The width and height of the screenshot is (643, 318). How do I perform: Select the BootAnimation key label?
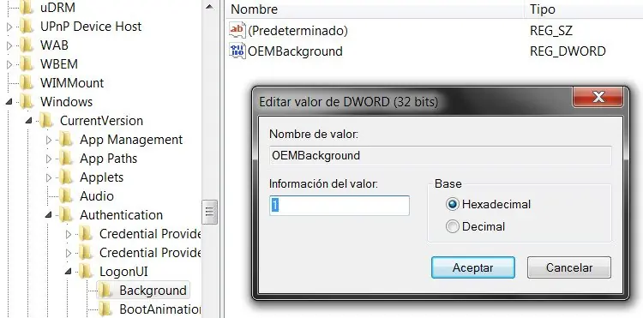[159, 309]
